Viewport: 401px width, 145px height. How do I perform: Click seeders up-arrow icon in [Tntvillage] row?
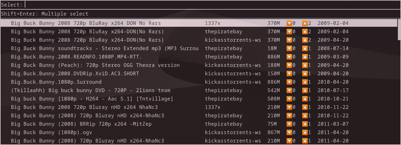pyautogui.click(x=305, y=99)
